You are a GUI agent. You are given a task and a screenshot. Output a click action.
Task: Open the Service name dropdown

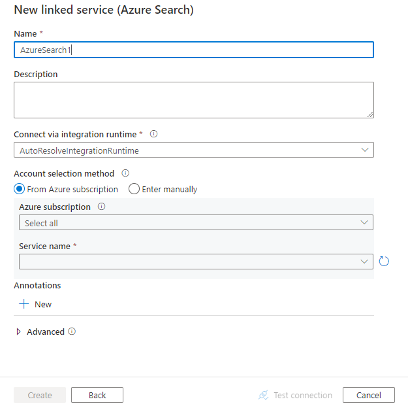point(196,262)
